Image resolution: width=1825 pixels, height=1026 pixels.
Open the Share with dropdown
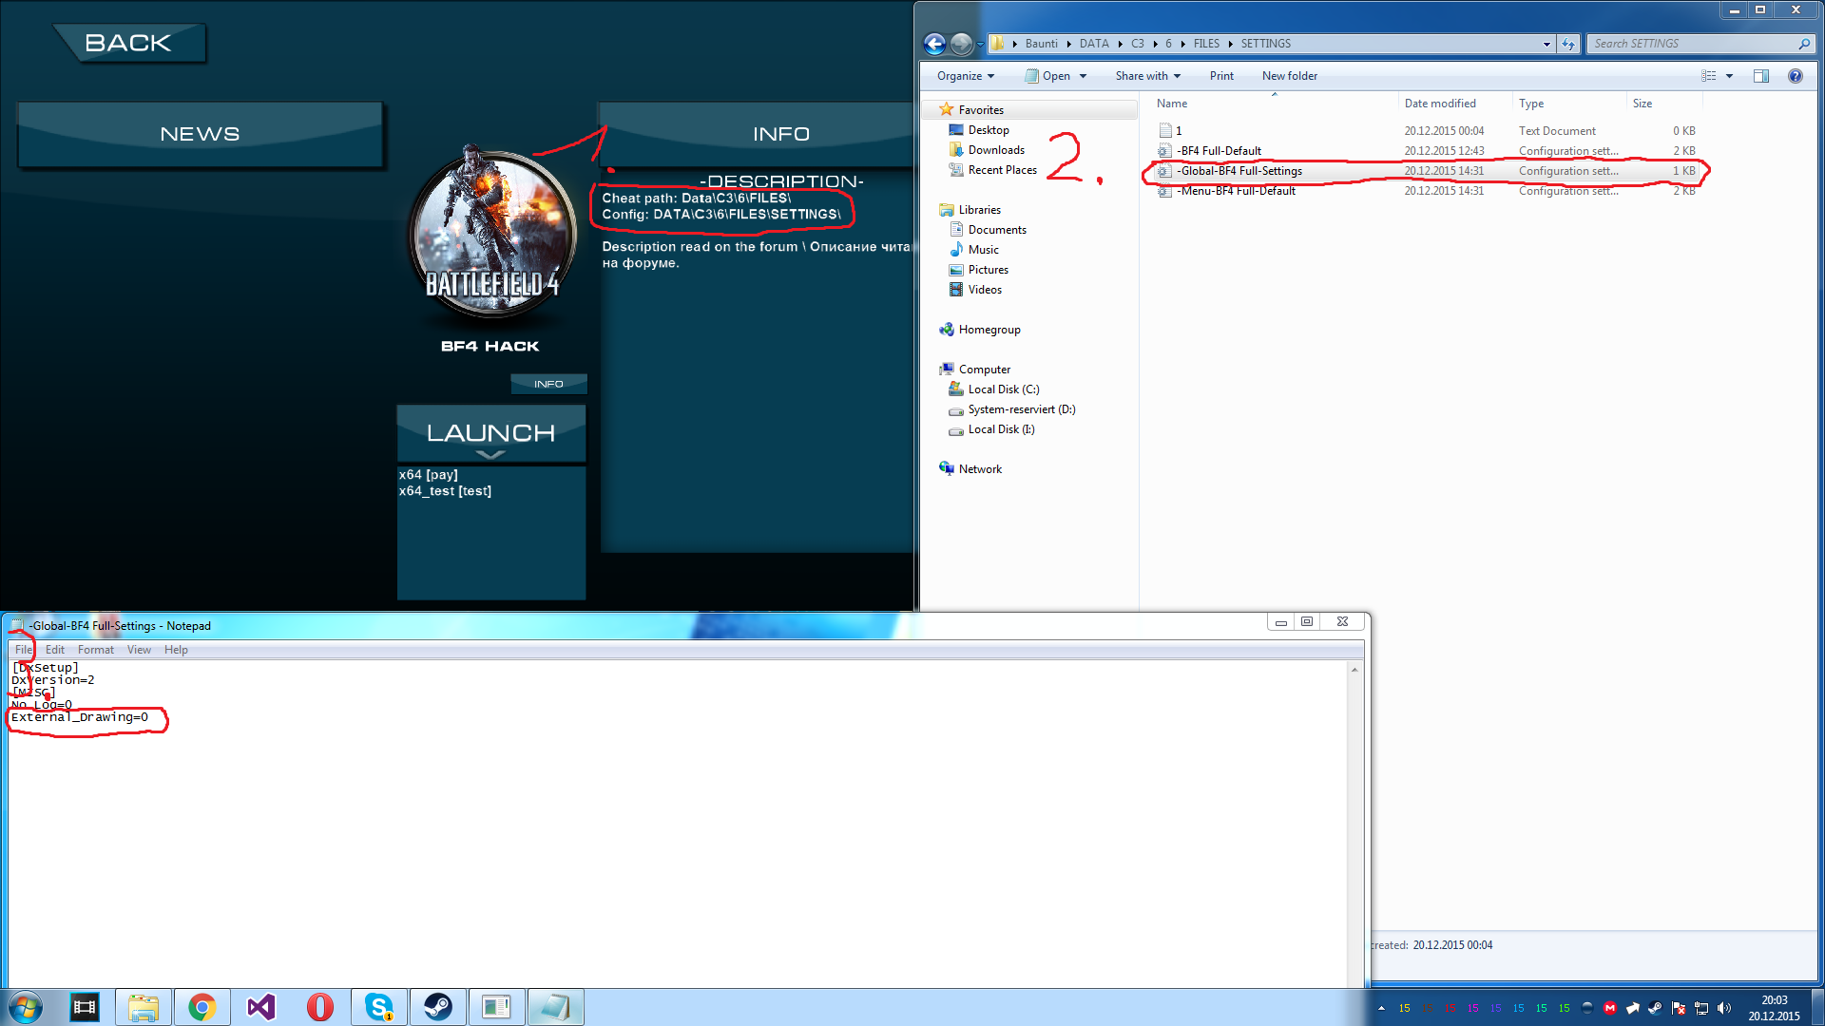1147,76
